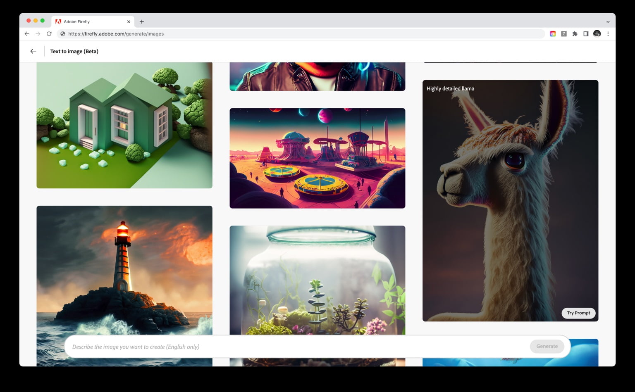
Task: Open the Chrome three-dot menu
Action: 608,33
